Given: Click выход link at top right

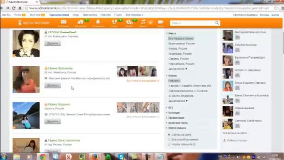Looking at the screenshot, I should tap(275, 15).
